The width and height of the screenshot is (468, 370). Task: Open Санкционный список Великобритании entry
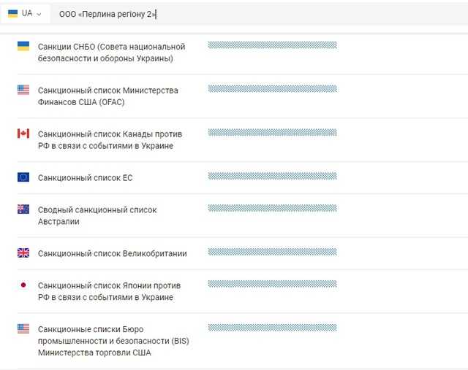tap(112, 253)
